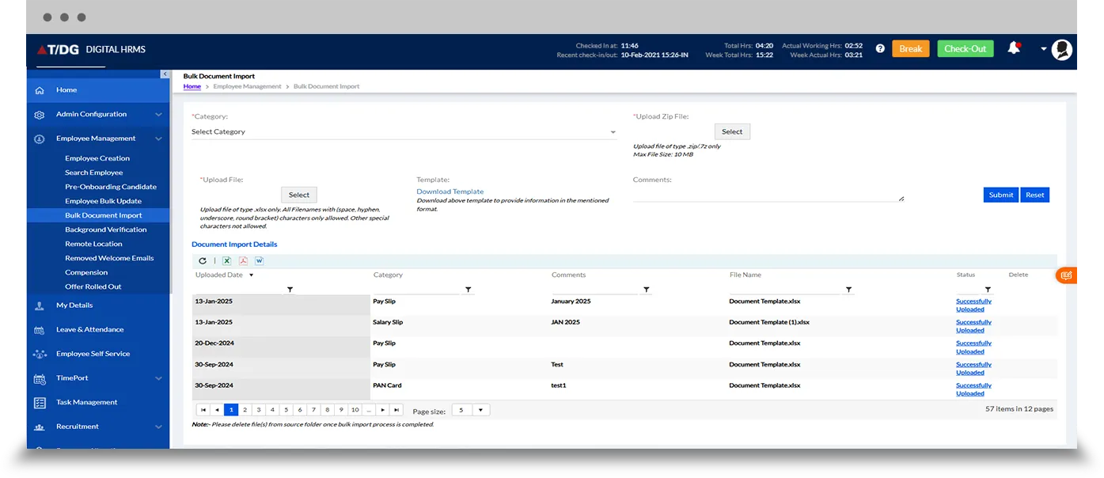Export the import details to Excel

click(x=226, y=260)
